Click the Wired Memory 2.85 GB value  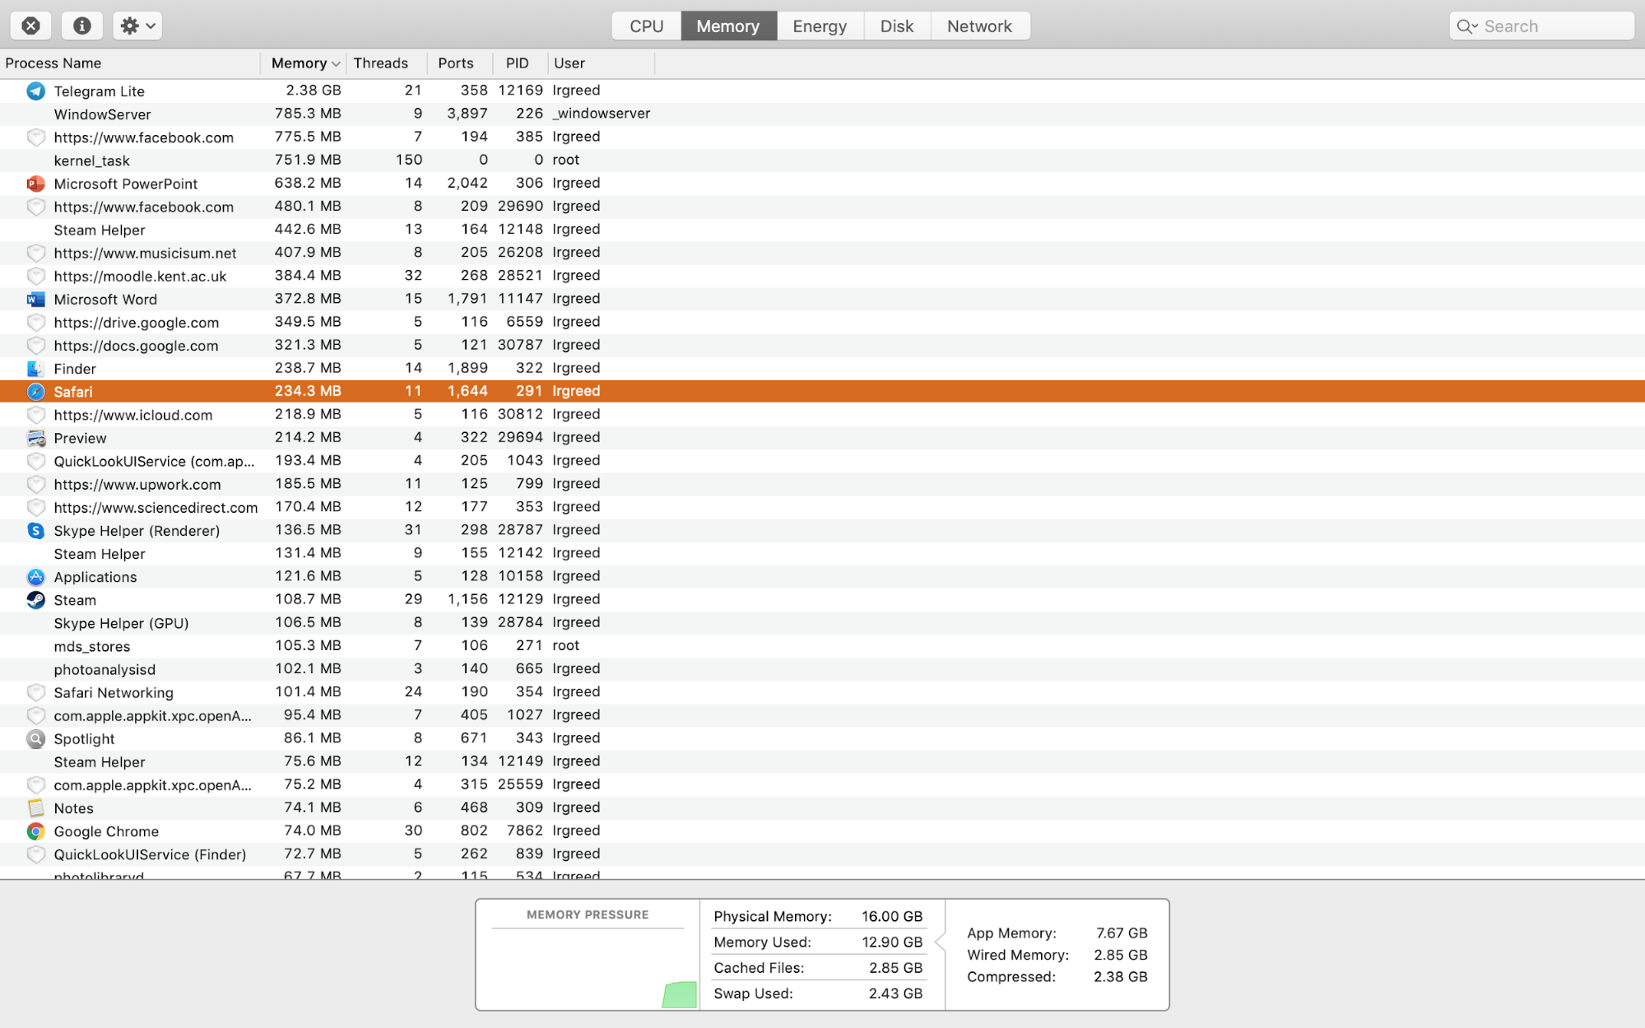[x=1121, y=955]
